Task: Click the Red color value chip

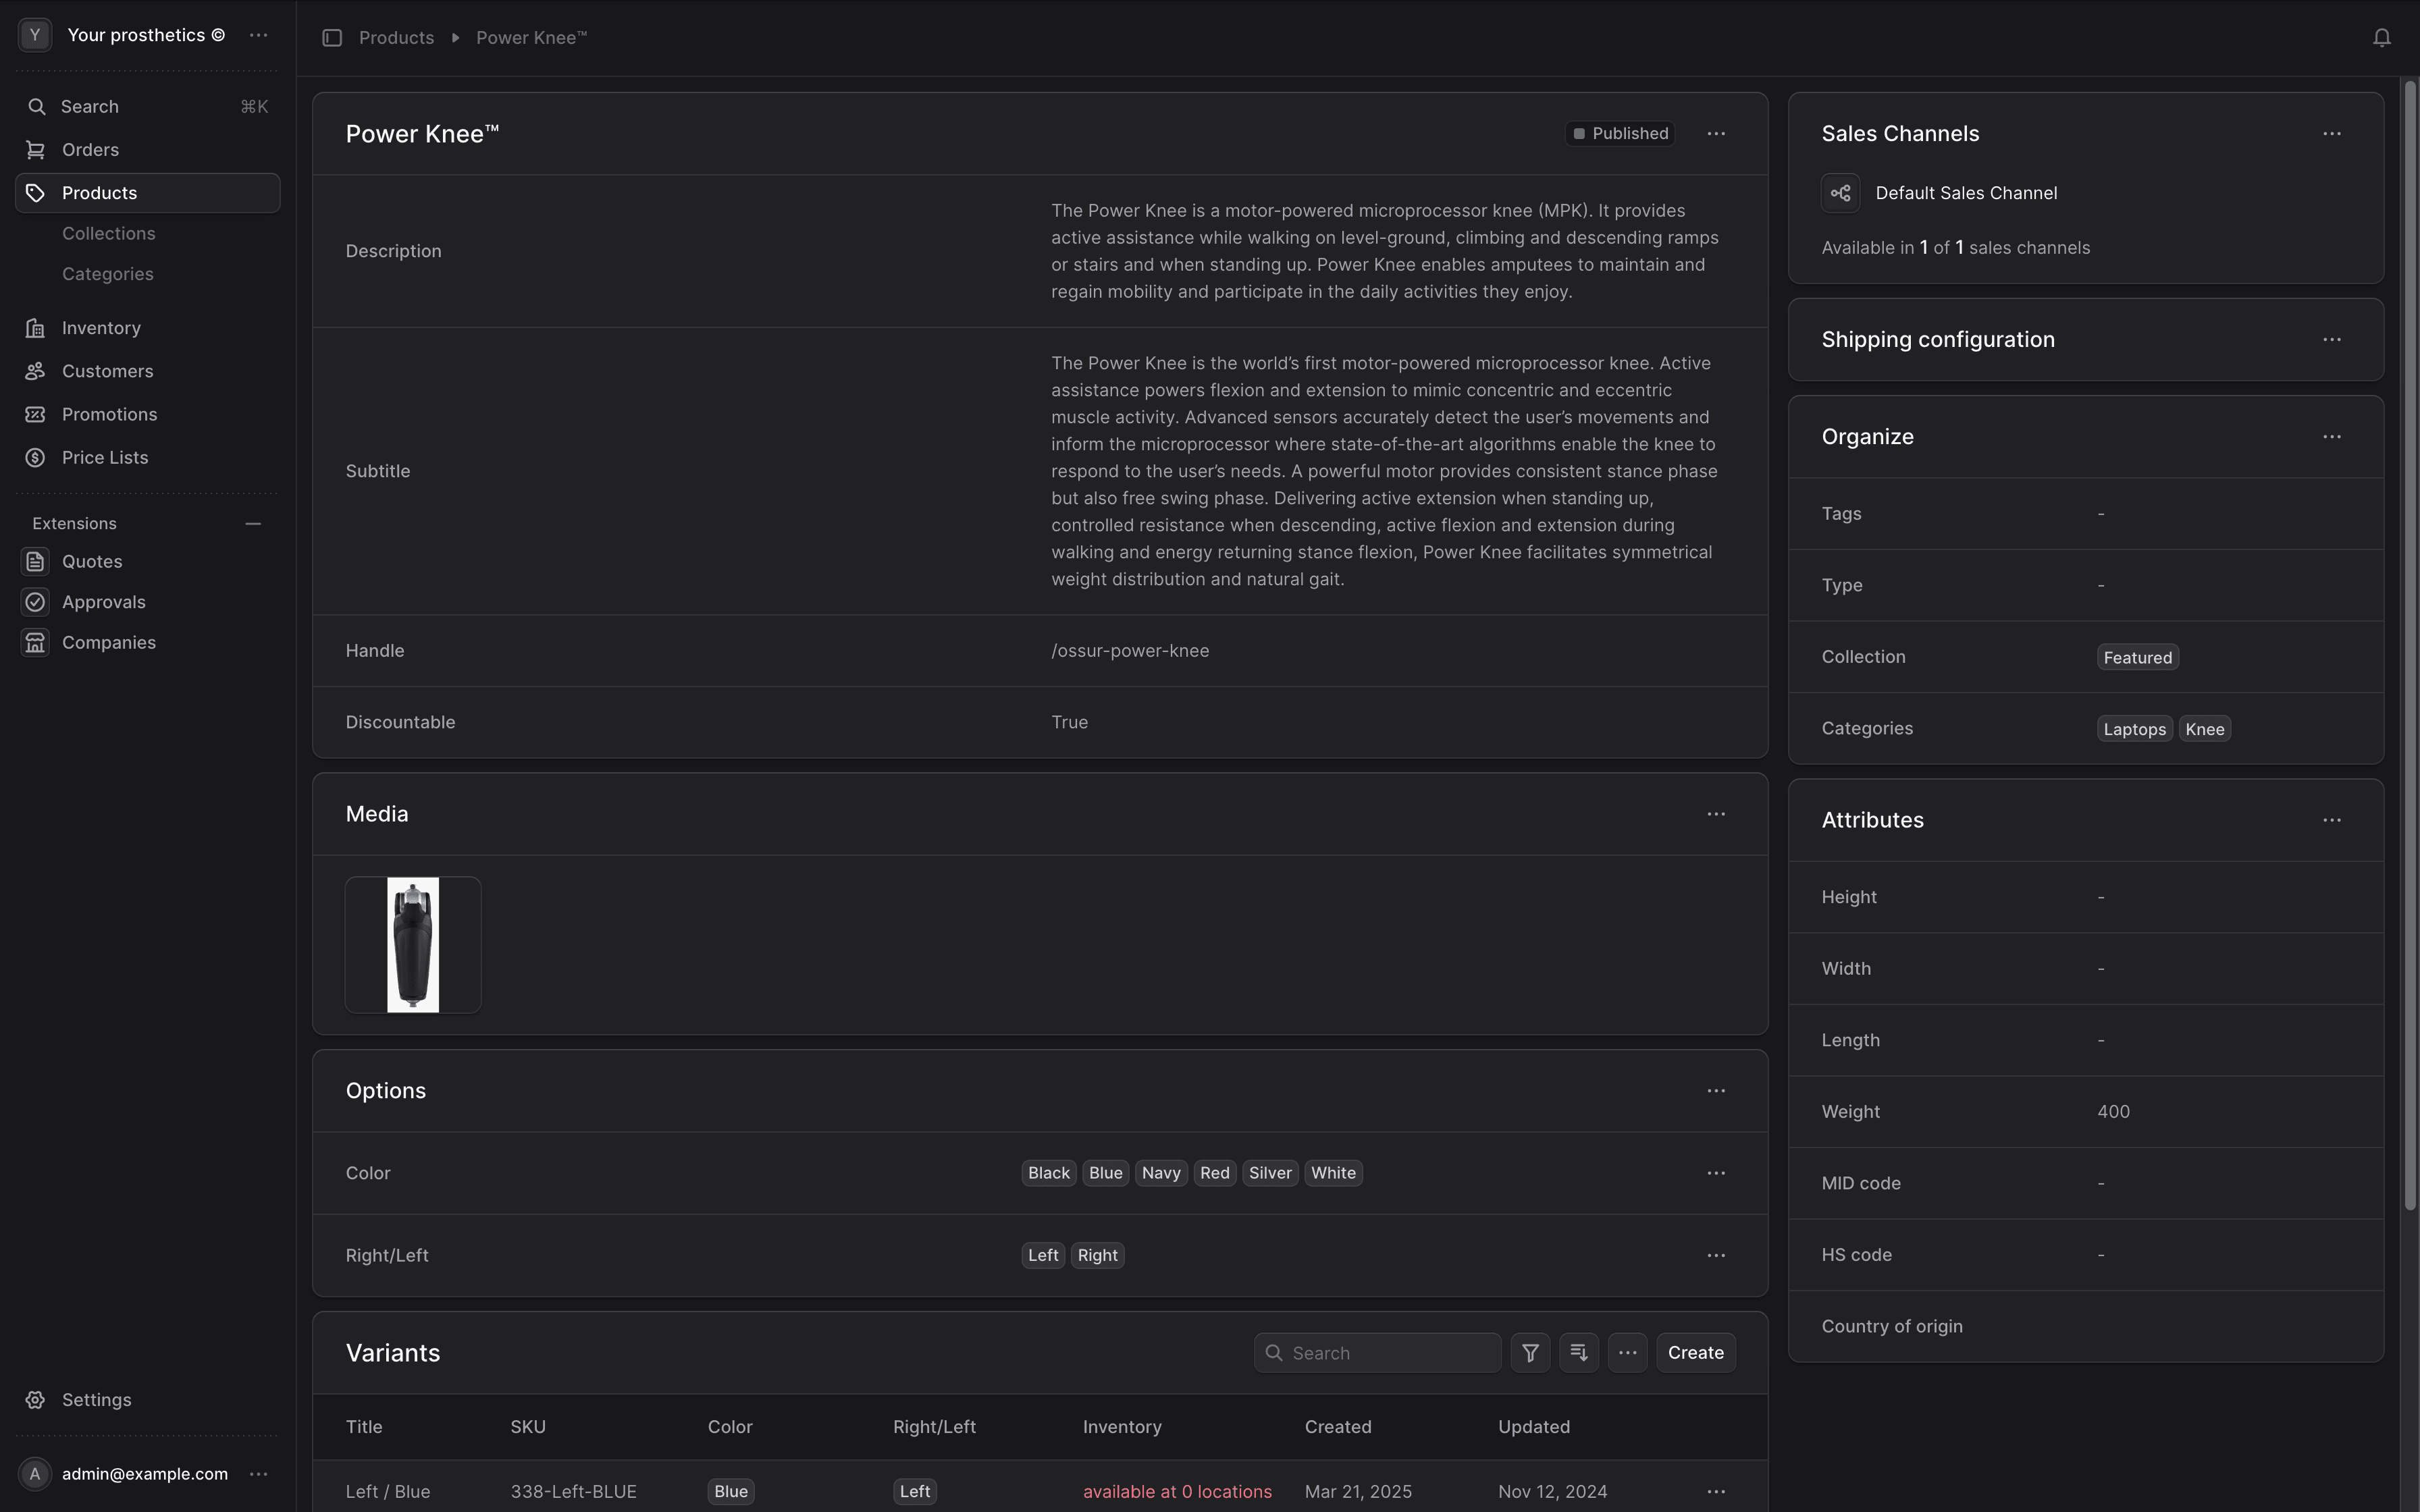Action: click(x=1215, y=1173)
